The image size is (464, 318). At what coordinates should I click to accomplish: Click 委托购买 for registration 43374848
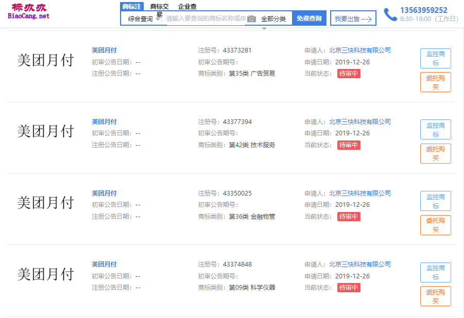436,296
